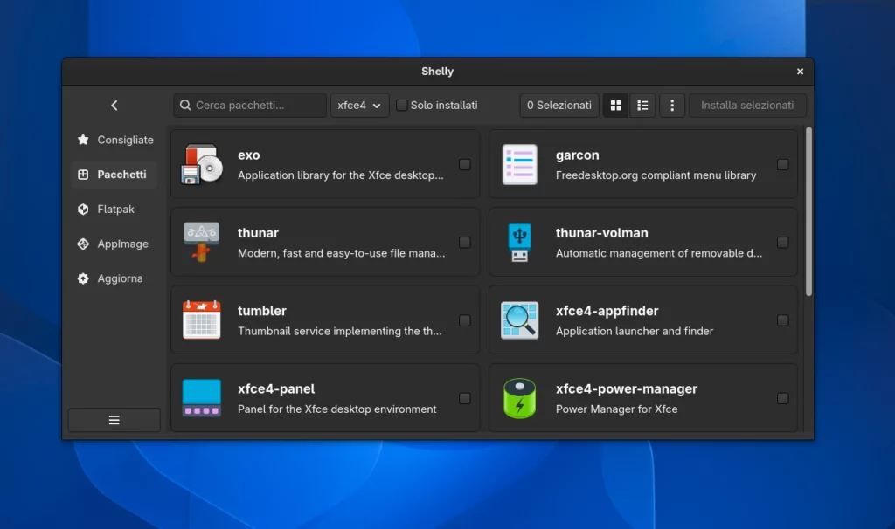Click the hamburger menu at sidebar bottom

(114, 420)
